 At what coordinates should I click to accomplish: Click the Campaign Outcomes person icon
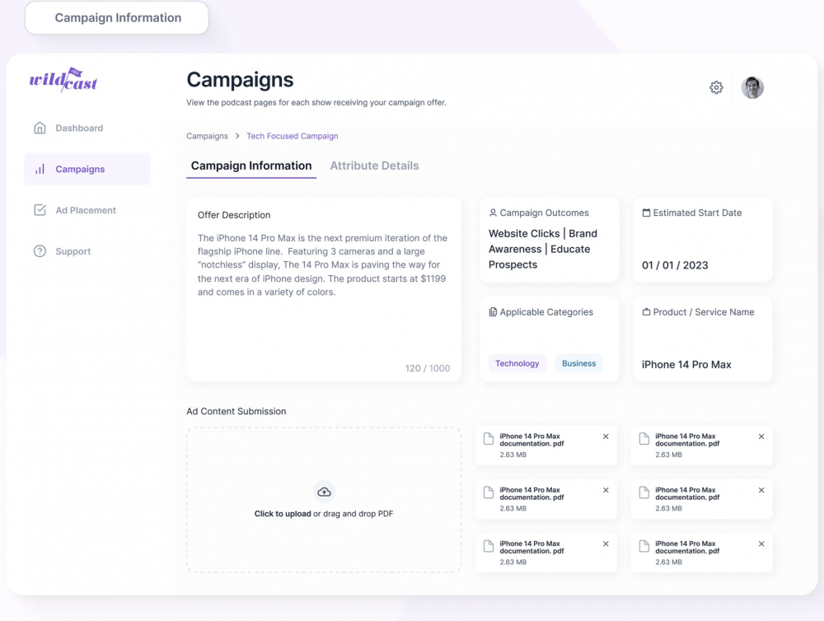493,212
